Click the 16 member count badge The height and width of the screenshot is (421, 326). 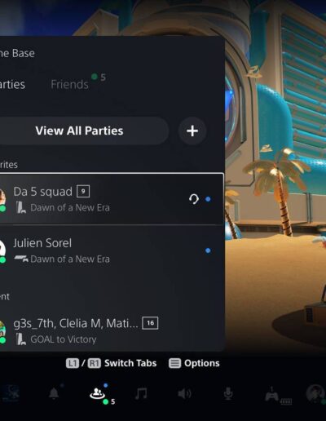pos(150,323)
